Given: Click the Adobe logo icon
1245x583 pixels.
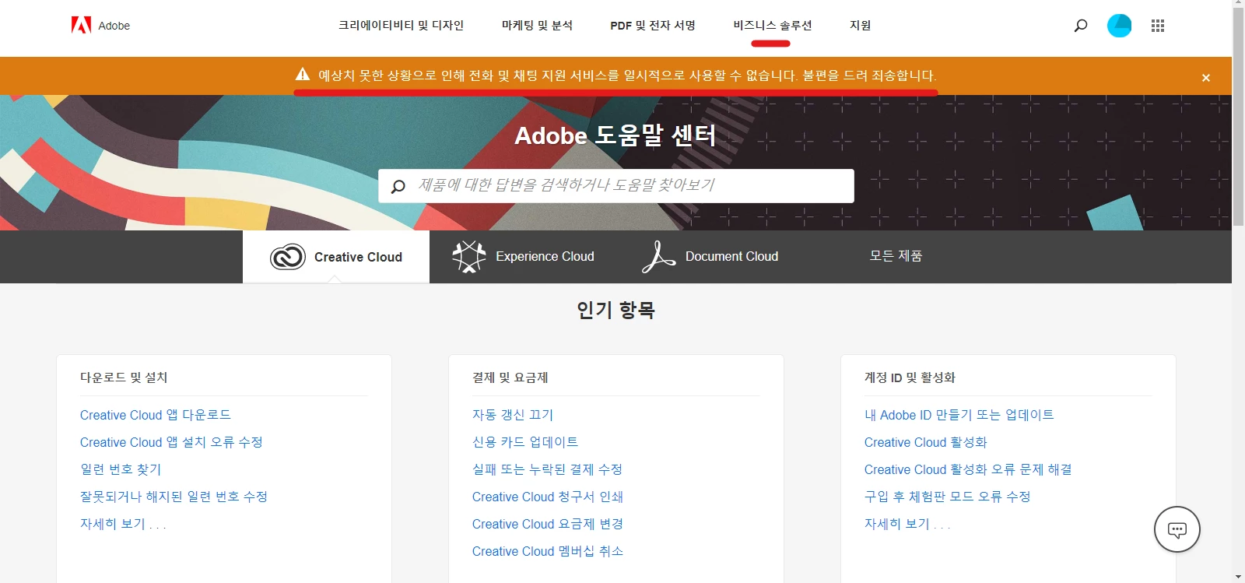Looking at the screenshot, I should pyautogui.click(x=81, y=25).
